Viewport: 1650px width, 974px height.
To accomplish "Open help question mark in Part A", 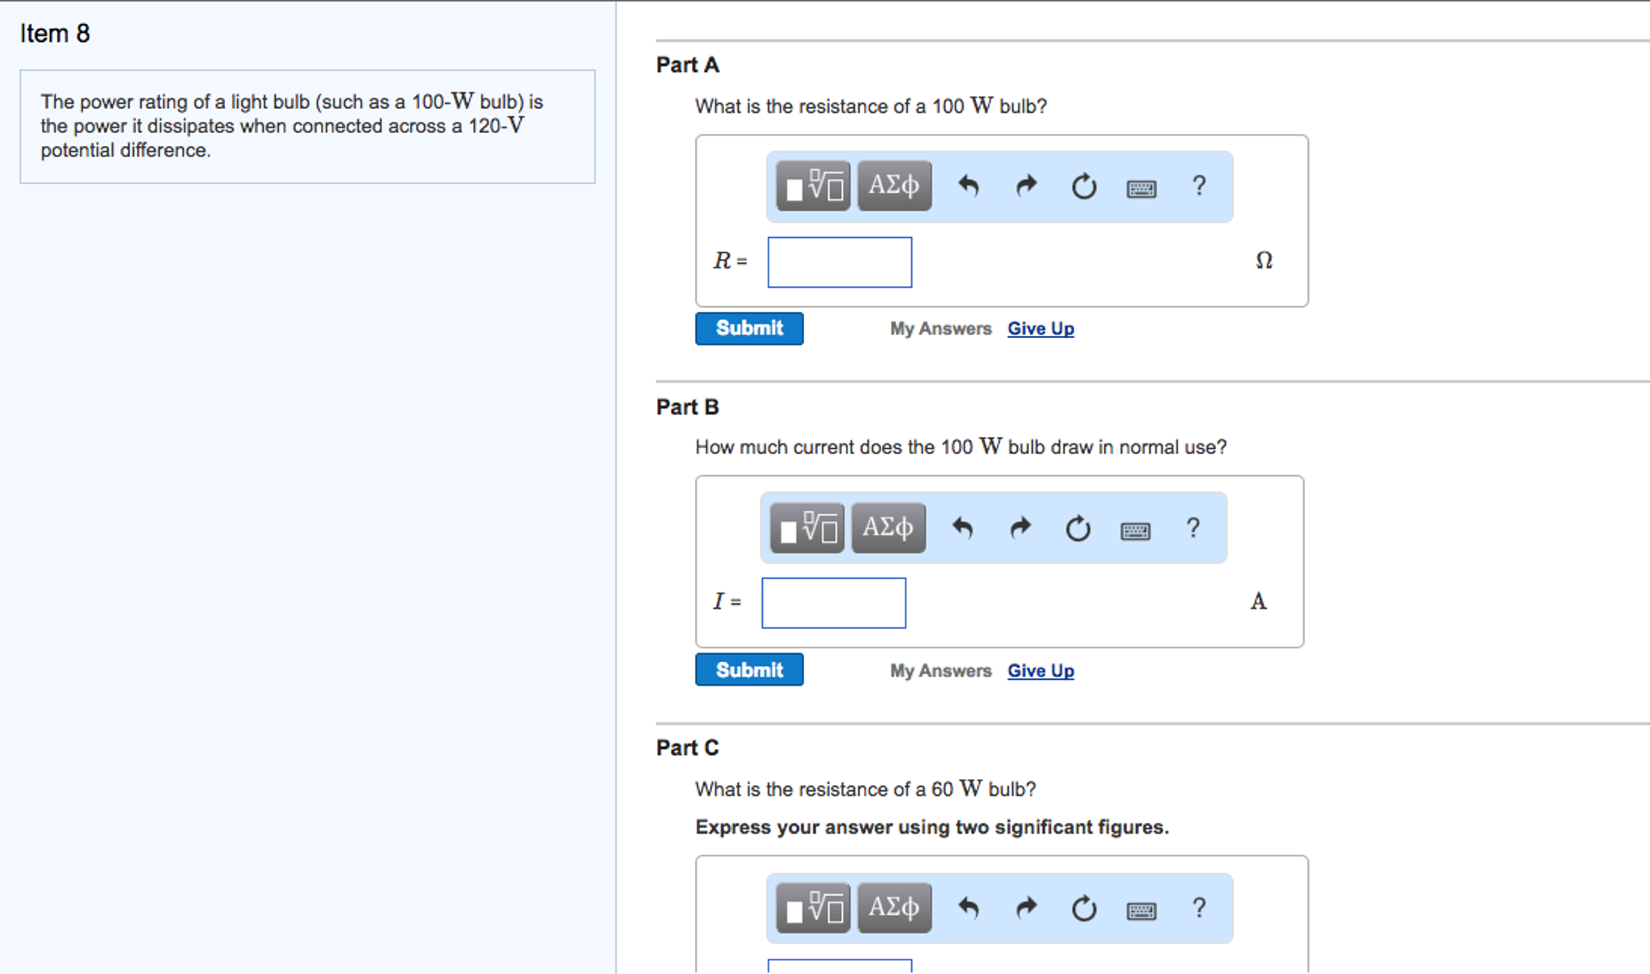I will [x=1199, y=186].
